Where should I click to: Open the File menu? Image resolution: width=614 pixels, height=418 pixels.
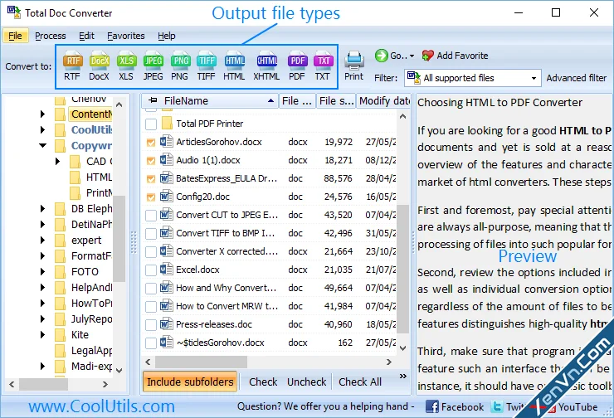15,36
